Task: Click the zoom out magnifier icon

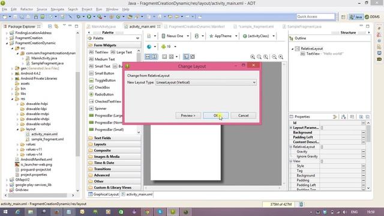Action: (274, 57)
